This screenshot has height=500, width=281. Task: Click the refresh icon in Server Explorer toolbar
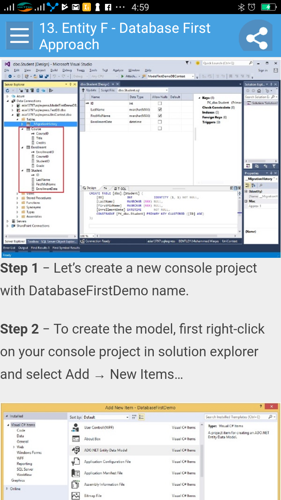click(x=7, y=91)
